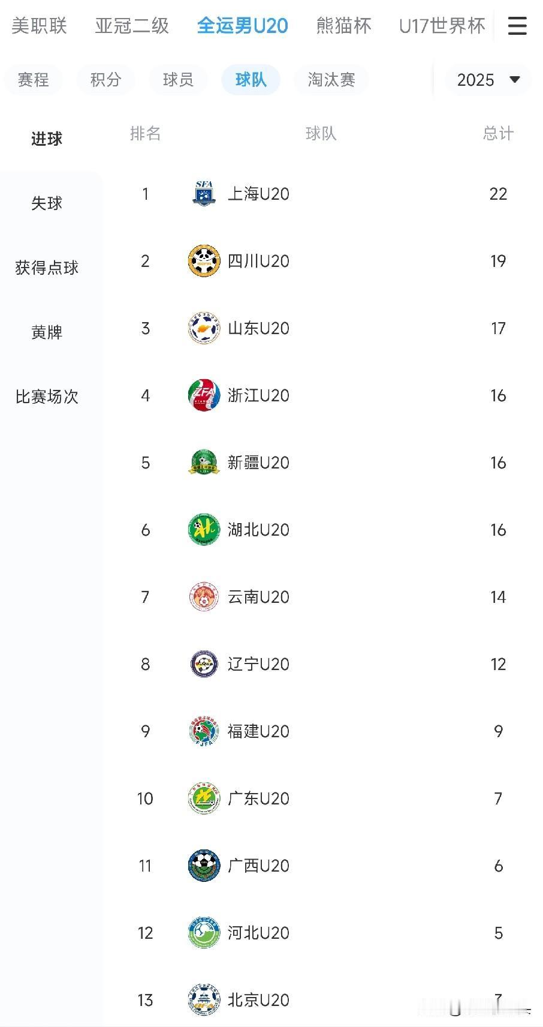Show 失球 goals conceded stats
The width and height of the screenshot is (543, 1027).
tap(47, 203)
